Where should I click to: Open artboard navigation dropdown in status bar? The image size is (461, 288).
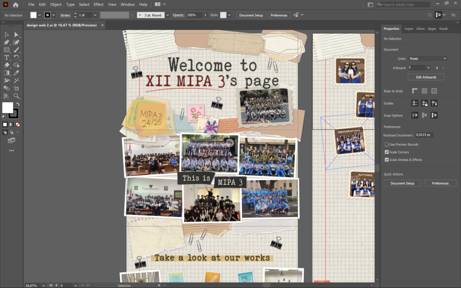[76, 285]
